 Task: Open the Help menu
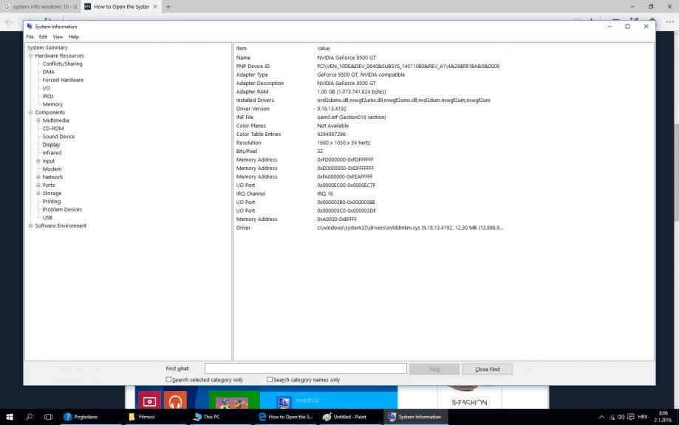74,37
